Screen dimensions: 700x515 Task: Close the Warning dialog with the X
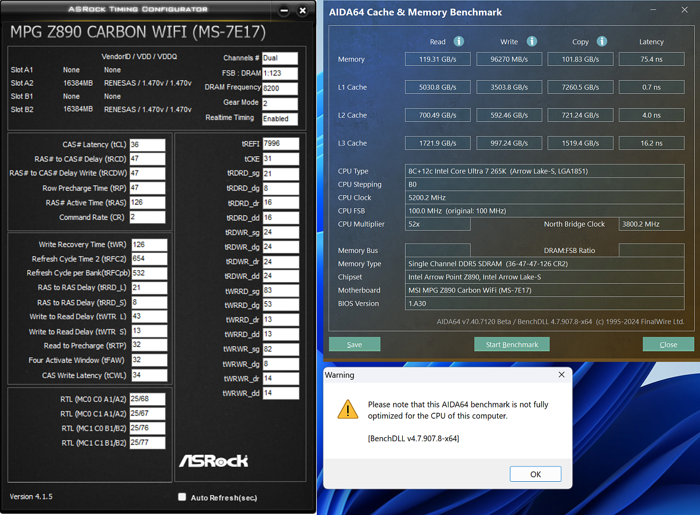point(561,375)
